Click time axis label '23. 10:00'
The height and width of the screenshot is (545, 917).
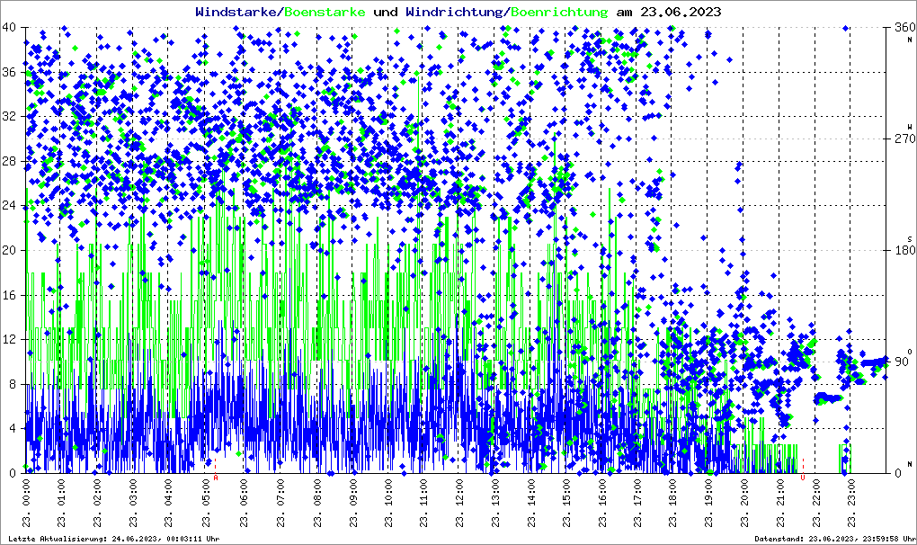pyautogui.click(x=387, y=503)
